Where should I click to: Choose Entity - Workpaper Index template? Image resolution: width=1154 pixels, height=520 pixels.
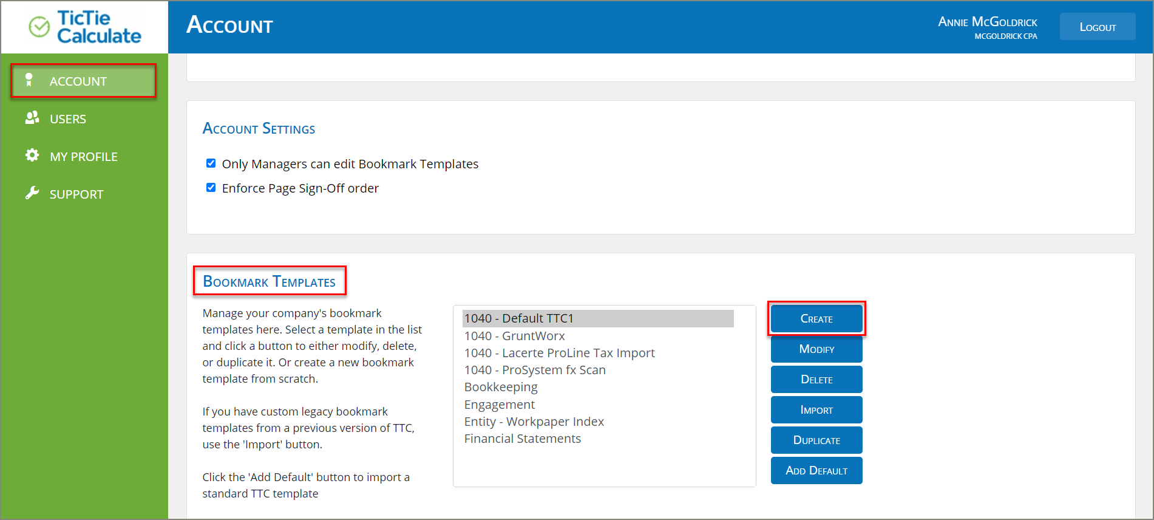point(534,422)
